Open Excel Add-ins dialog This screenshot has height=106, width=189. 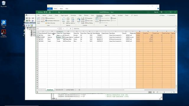(68, 20)
